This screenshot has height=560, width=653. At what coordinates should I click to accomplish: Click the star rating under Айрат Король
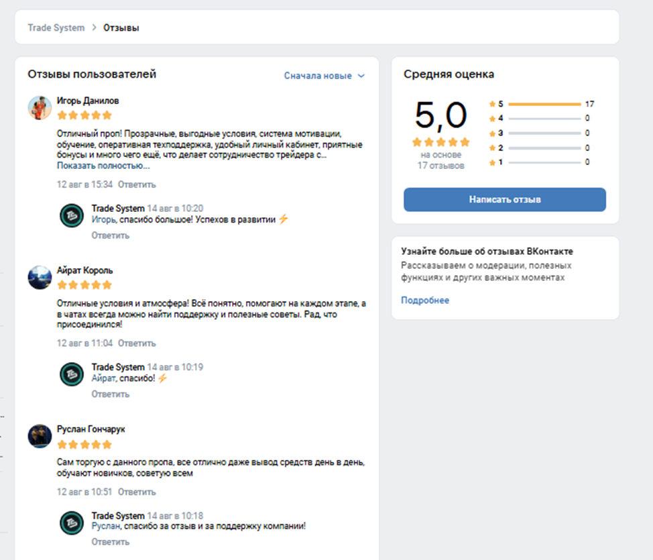84,285
